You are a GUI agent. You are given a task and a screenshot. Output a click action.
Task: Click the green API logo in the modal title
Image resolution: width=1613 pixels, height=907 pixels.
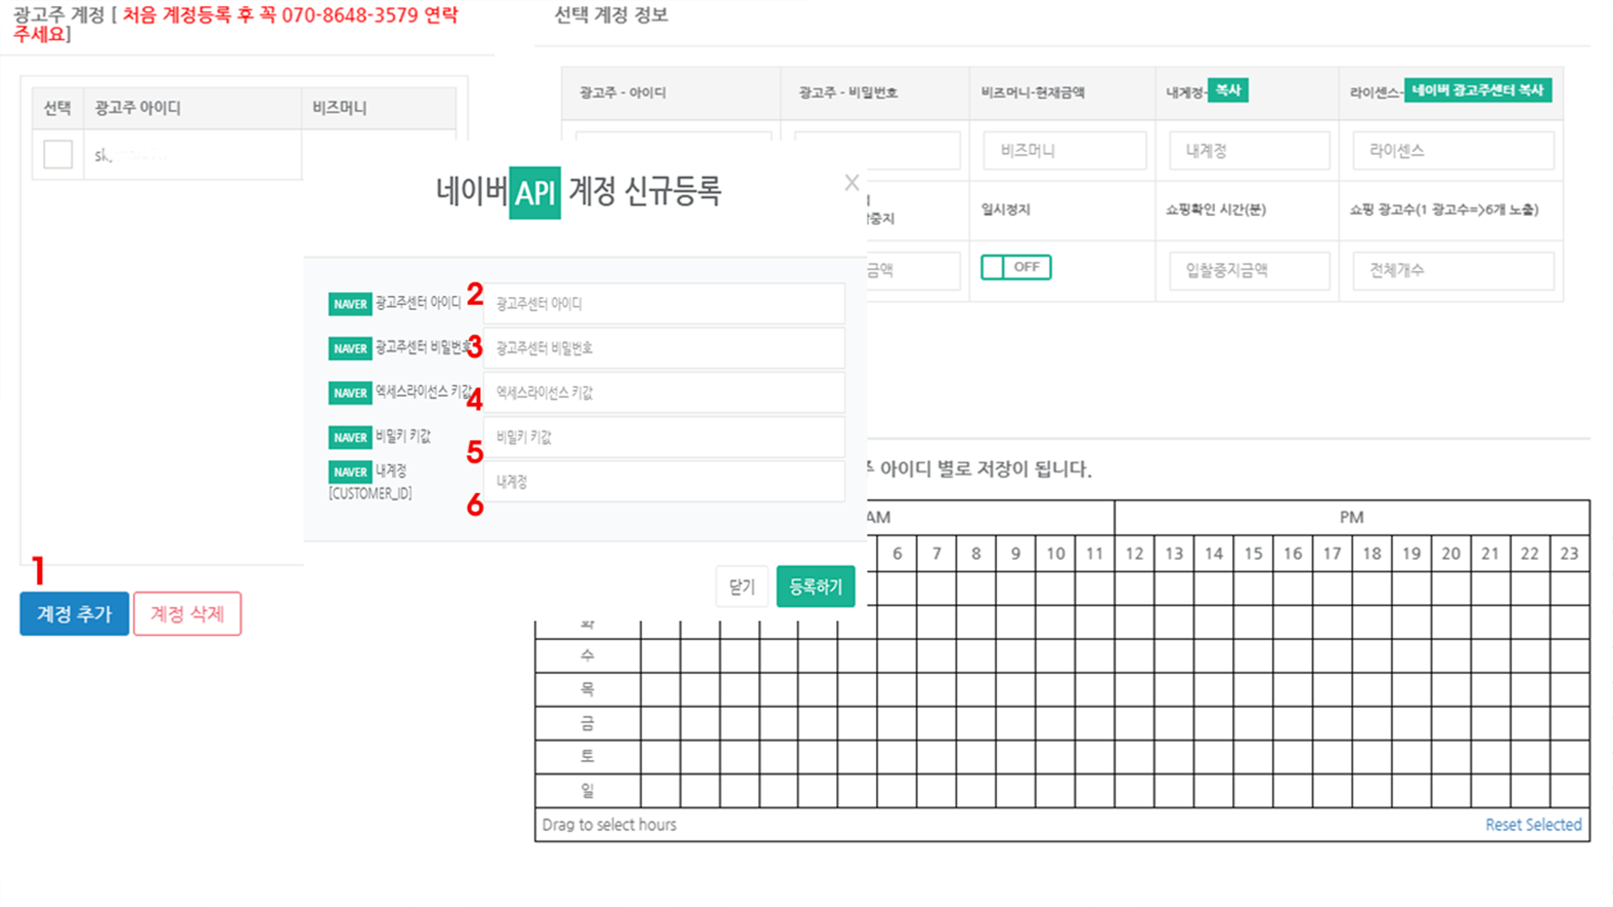536,192
